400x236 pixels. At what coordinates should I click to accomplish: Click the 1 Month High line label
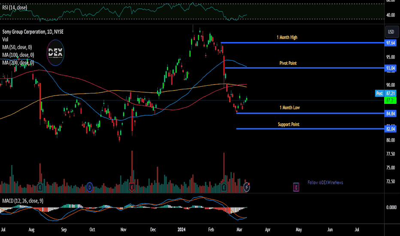287,37
